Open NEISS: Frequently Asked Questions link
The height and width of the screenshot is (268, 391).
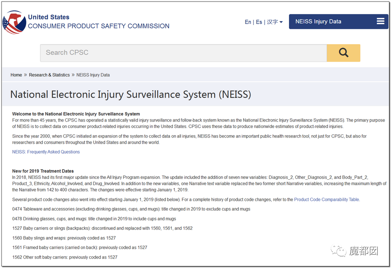46,152
